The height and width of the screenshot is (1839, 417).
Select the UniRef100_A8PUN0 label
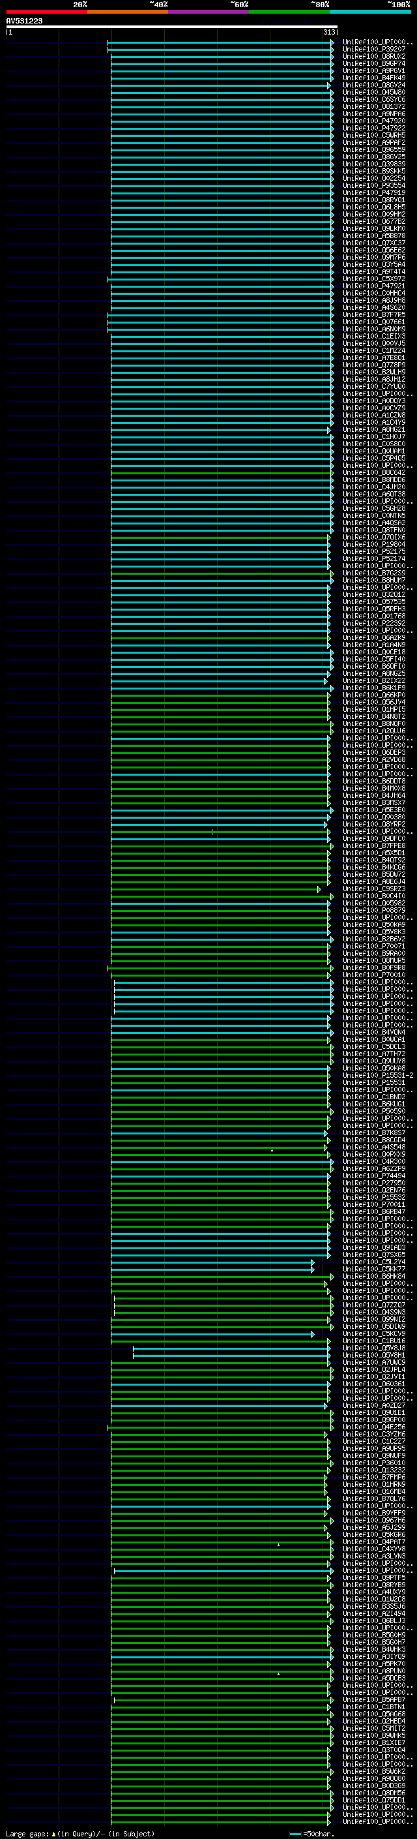pyautogui.click(x=374, y=1671)
